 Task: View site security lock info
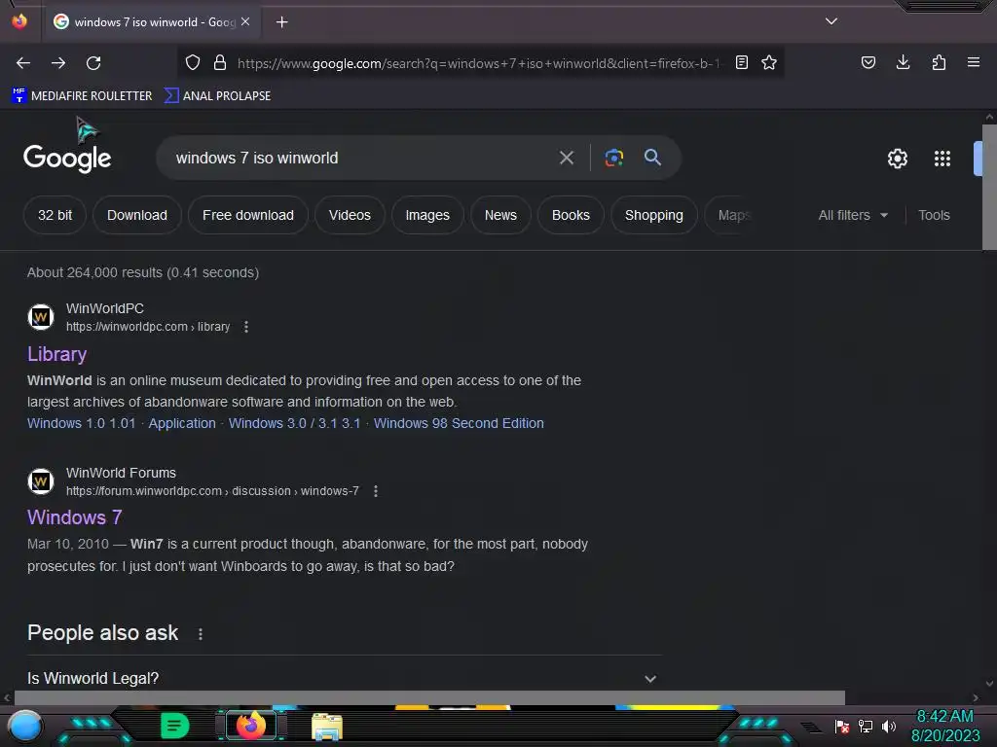pyautogui.click(x=220, y=63)
